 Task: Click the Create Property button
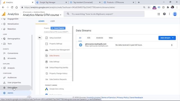click(x=58, y=28)
